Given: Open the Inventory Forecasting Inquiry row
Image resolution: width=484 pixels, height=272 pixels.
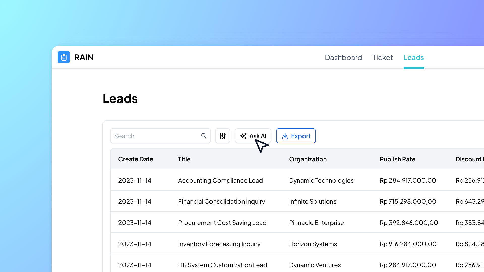Looking at the screenshot, I should tap(219, 244).
